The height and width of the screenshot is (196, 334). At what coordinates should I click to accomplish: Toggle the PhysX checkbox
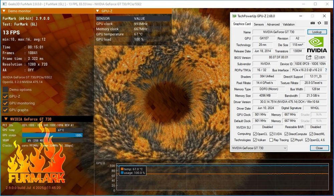pyautogui.click(x=293, y=140)
